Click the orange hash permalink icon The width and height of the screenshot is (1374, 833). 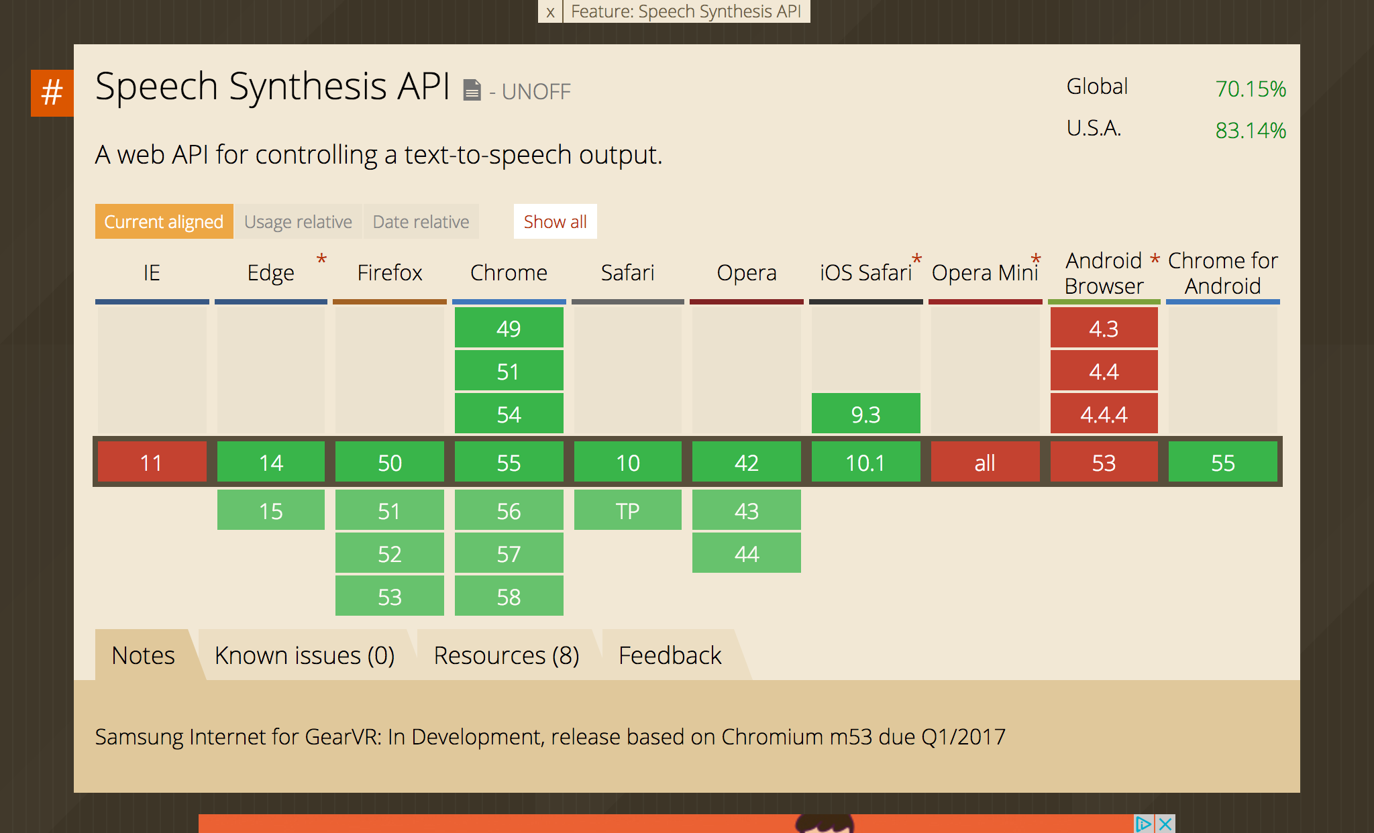[52, 93]
